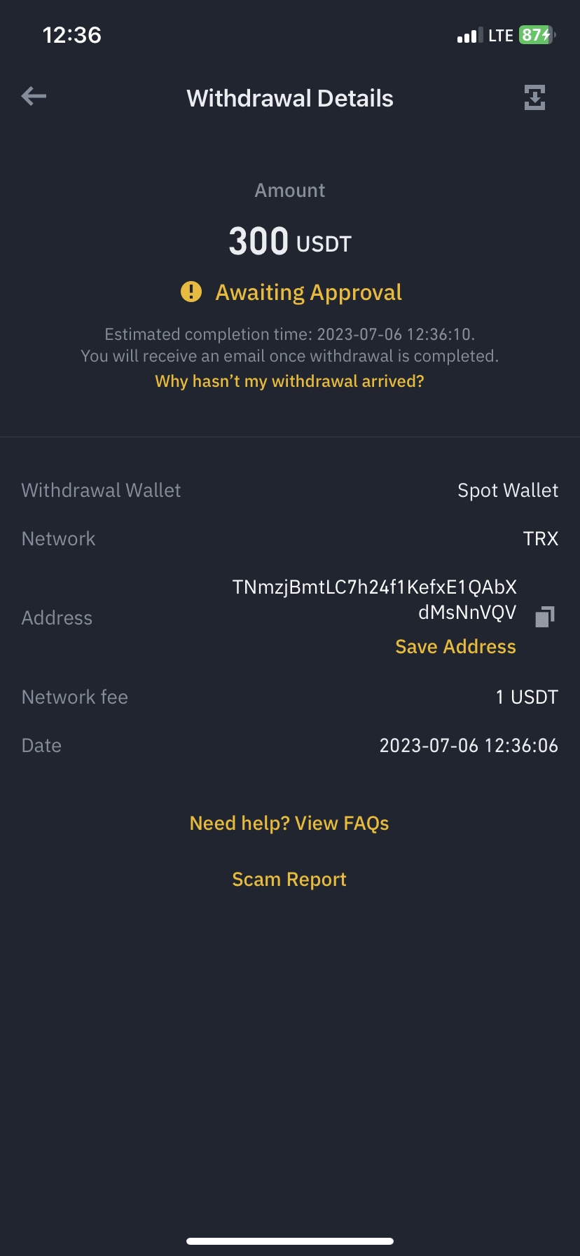This screenshot has width=580, height=1256.
Task: Tap Save Address
Action: coord(455,646)
